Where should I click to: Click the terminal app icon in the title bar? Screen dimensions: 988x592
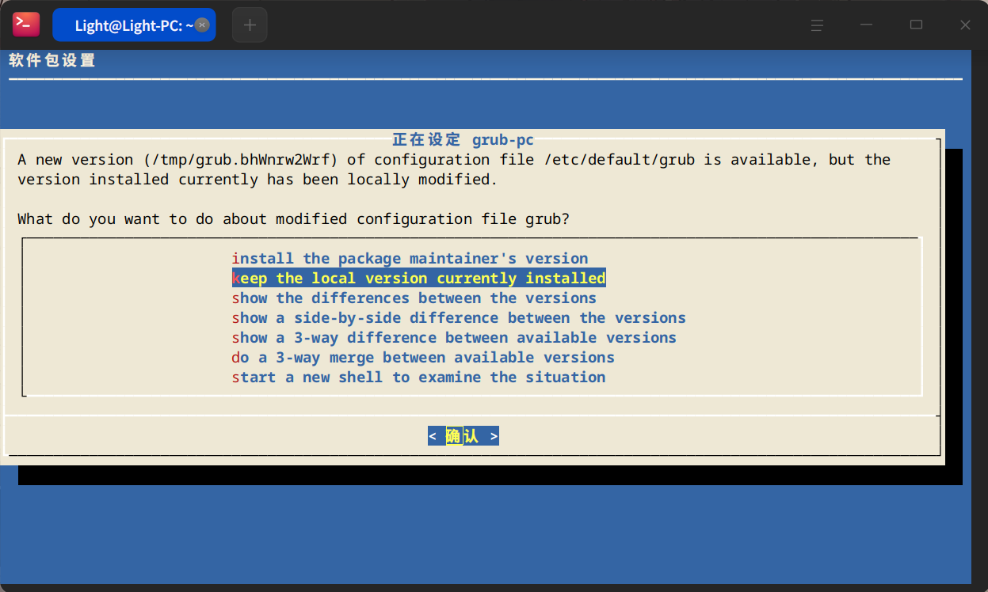click(26, 25)
